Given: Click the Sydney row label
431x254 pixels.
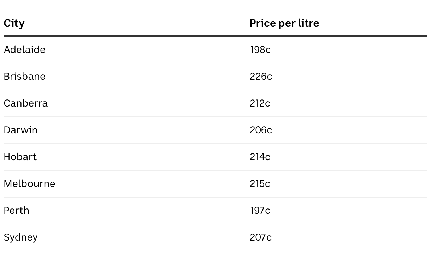Looking at the screenshot, I should (21, 237).
